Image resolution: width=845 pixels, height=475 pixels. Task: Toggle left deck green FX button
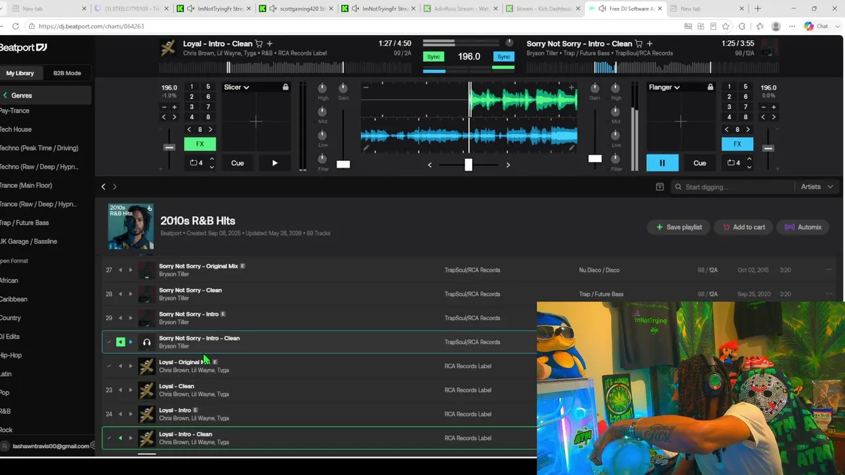pos(200,144)
